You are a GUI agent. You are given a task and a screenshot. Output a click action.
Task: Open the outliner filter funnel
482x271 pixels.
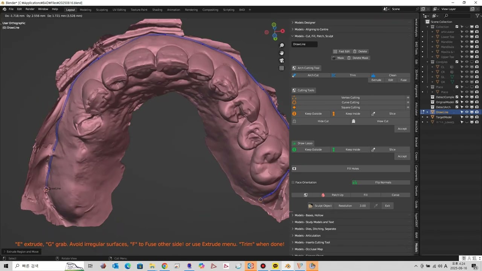477,16
